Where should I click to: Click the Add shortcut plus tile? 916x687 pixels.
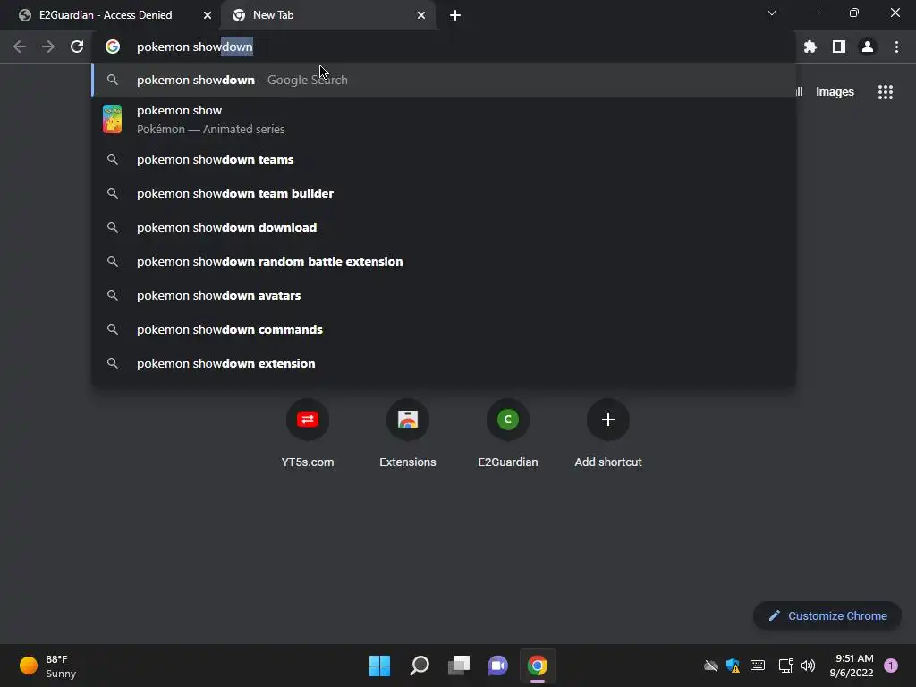click(x=608, y=434)
